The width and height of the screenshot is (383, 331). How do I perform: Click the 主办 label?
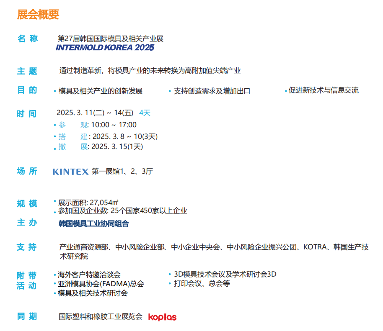[x=27, y=223]
